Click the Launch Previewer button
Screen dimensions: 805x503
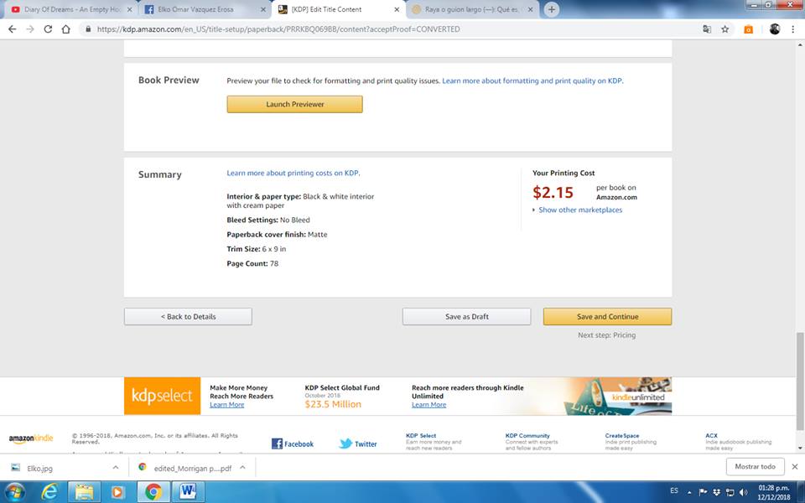[294, 104]
